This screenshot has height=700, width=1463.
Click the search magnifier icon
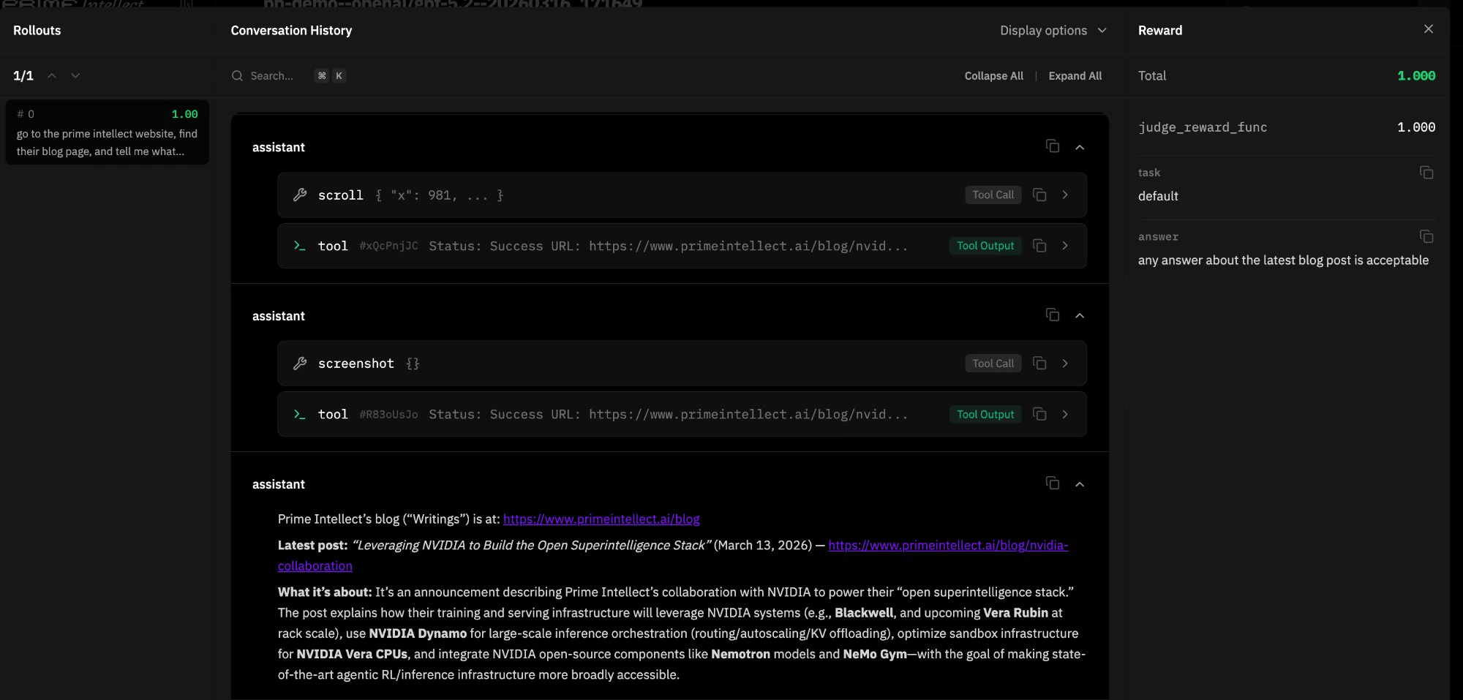[238, 75]
